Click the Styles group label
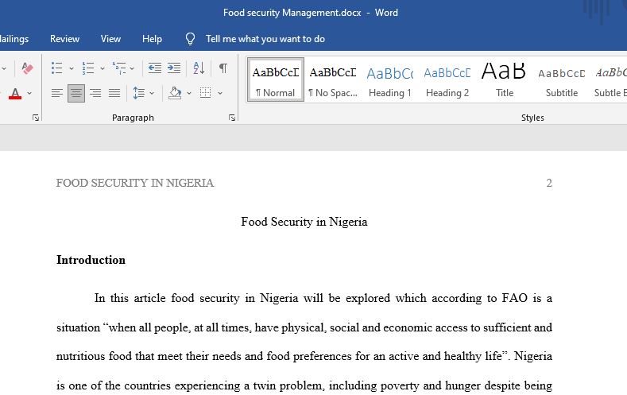The height and width of the screenshot is (395, 627). pyautogui.click(x=532, y=118)
